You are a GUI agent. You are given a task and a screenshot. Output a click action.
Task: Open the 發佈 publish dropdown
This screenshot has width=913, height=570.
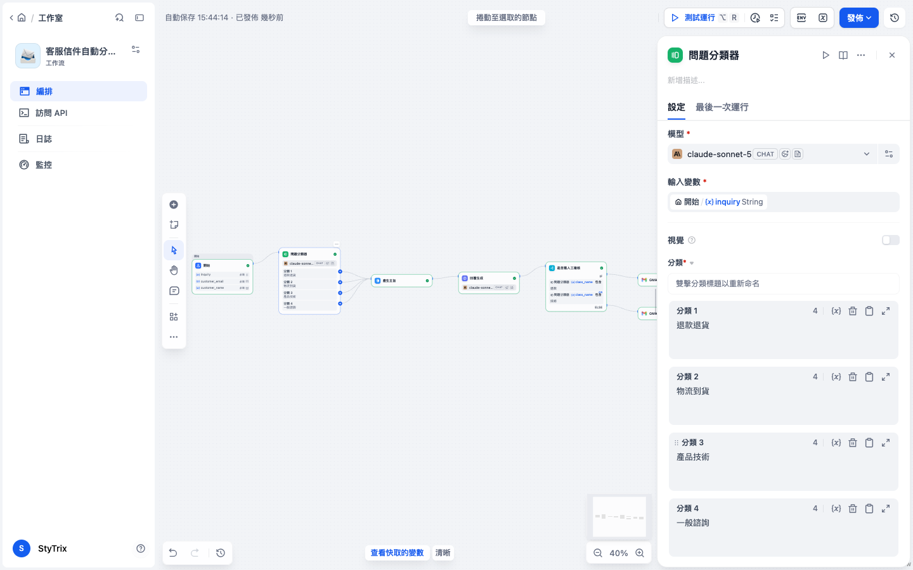(x=859, y=18)
